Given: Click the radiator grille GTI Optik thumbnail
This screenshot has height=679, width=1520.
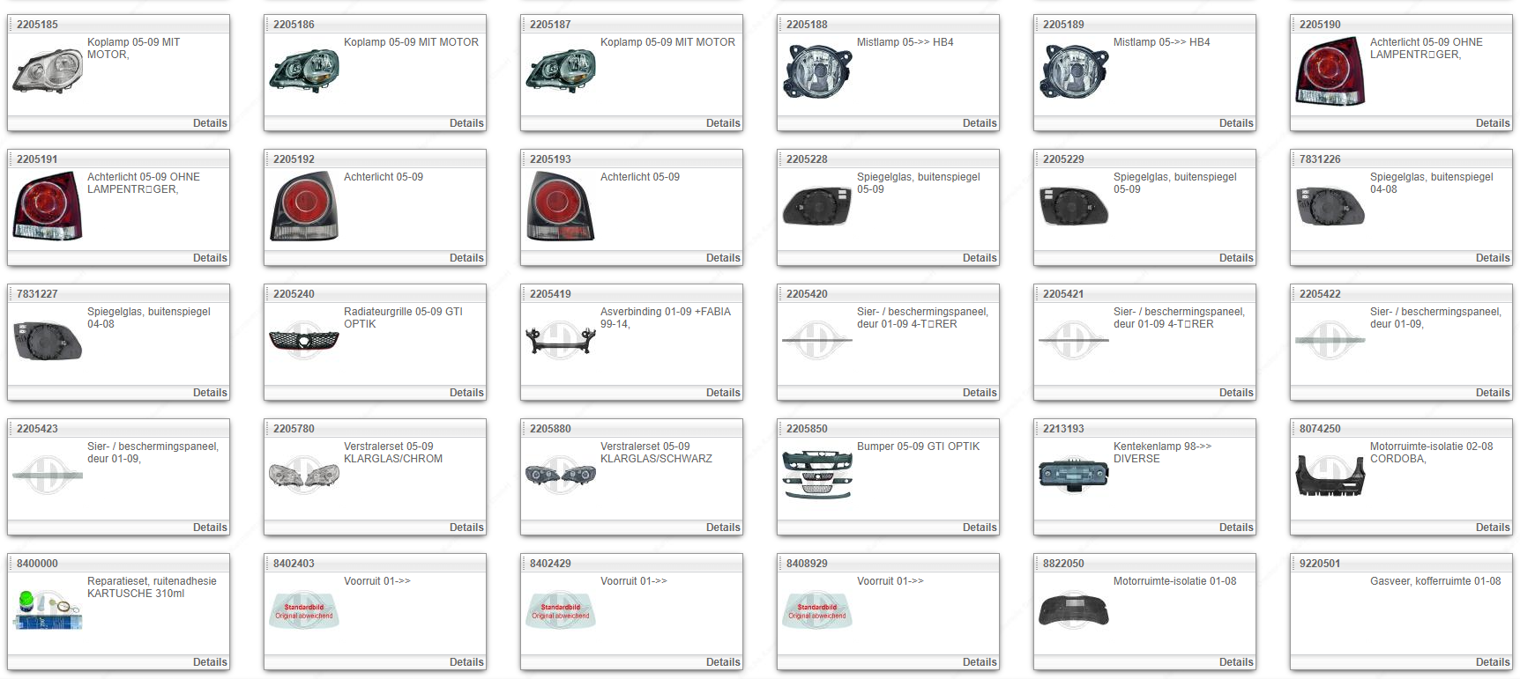Looking at the screenshot, I should click(304, 340).
